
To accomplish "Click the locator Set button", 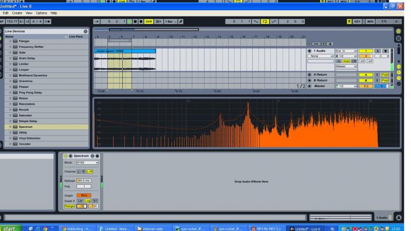I will point(316,44).
